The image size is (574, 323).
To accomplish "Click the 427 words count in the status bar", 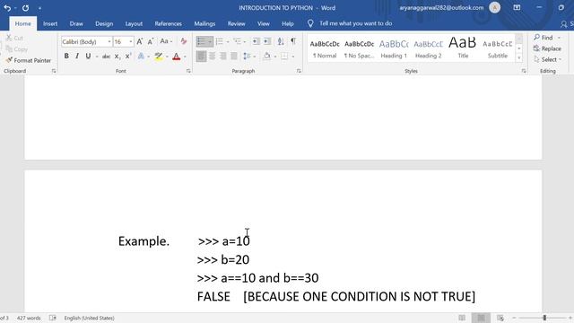I will [x=29, y=318].
